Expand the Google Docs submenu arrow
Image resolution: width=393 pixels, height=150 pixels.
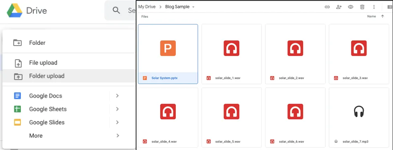[x=117, y=96]
